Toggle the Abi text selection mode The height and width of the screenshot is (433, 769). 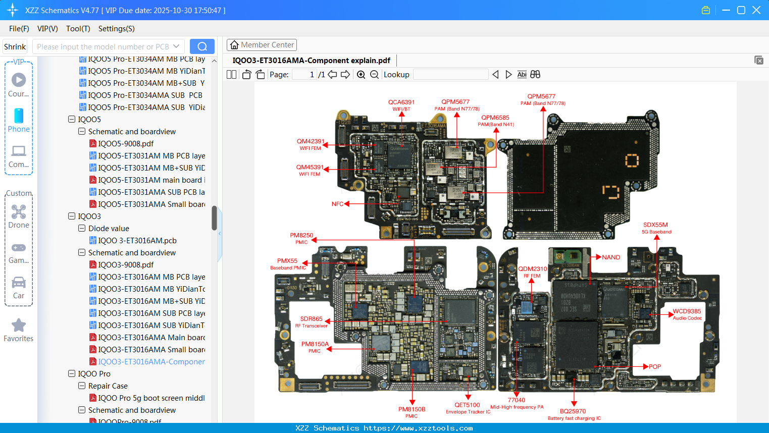click(522, 74)
